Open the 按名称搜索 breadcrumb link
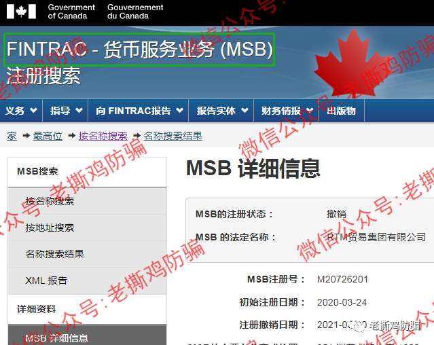The width and height of the screenshot is (434, 345). tap(103, 136)
